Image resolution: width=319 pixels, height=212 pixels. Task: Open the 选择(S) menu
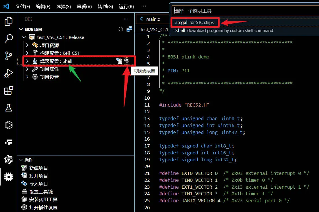point(64,7)
